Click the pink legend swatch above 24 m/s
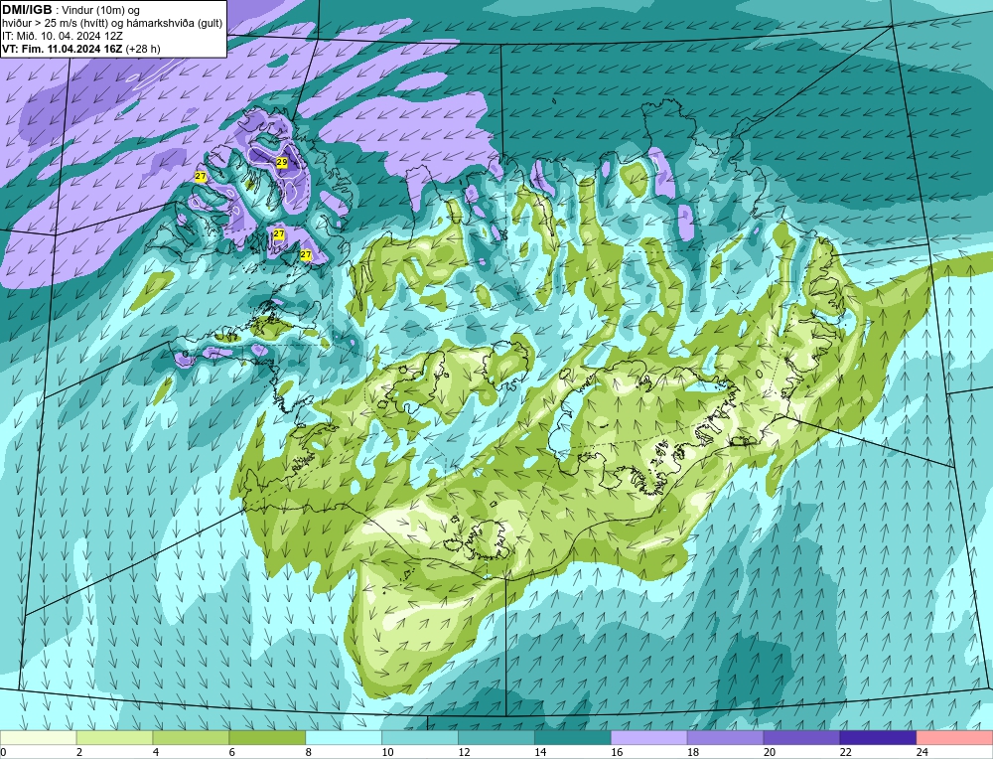Image resolution: width=993 pixels, height=759 pixels. pyautogui.click(x=954, y=738)
